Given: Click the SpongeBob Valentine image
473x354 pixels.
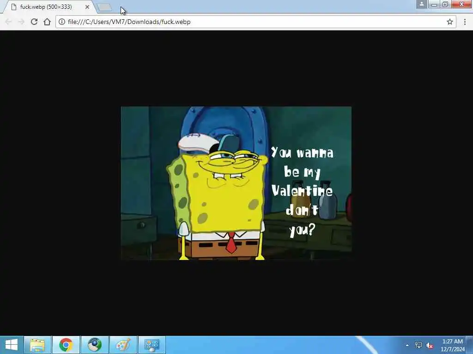Looking at the screenshot, I should point(236,183).
